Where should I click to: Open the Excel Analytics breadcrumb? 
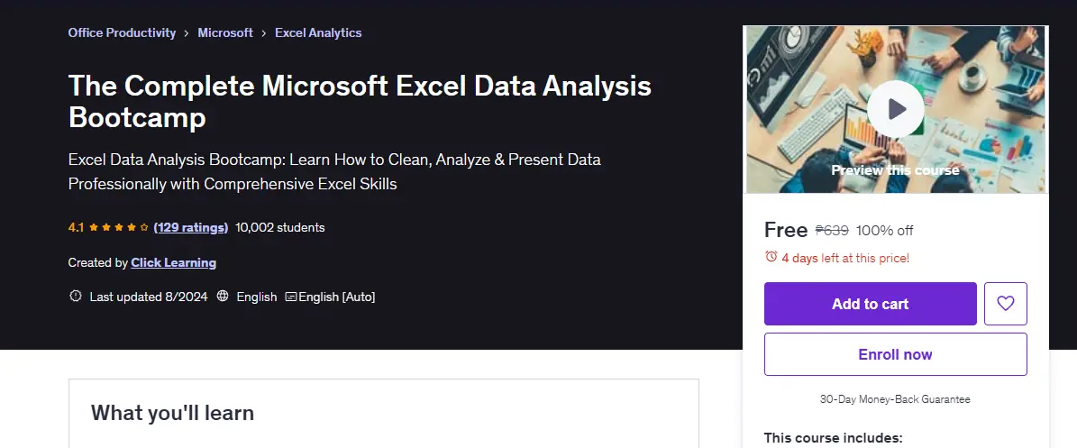point(318,32)
